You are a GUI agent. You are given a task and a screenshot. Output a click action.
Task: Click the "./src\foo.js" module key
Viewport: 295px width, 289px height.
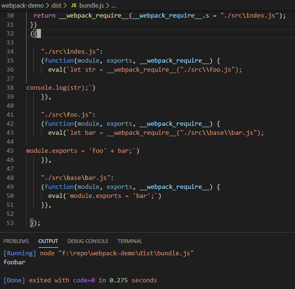[x=68, y=114]
